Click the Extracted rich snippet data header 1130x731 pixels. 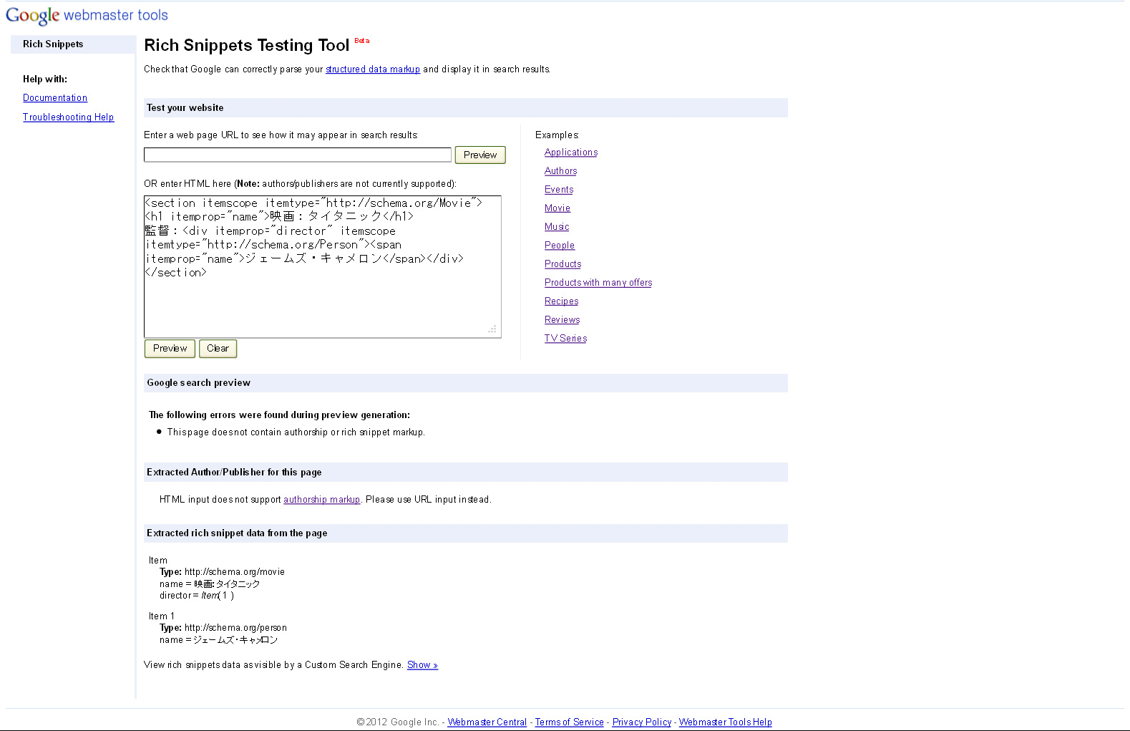(466, 533)
